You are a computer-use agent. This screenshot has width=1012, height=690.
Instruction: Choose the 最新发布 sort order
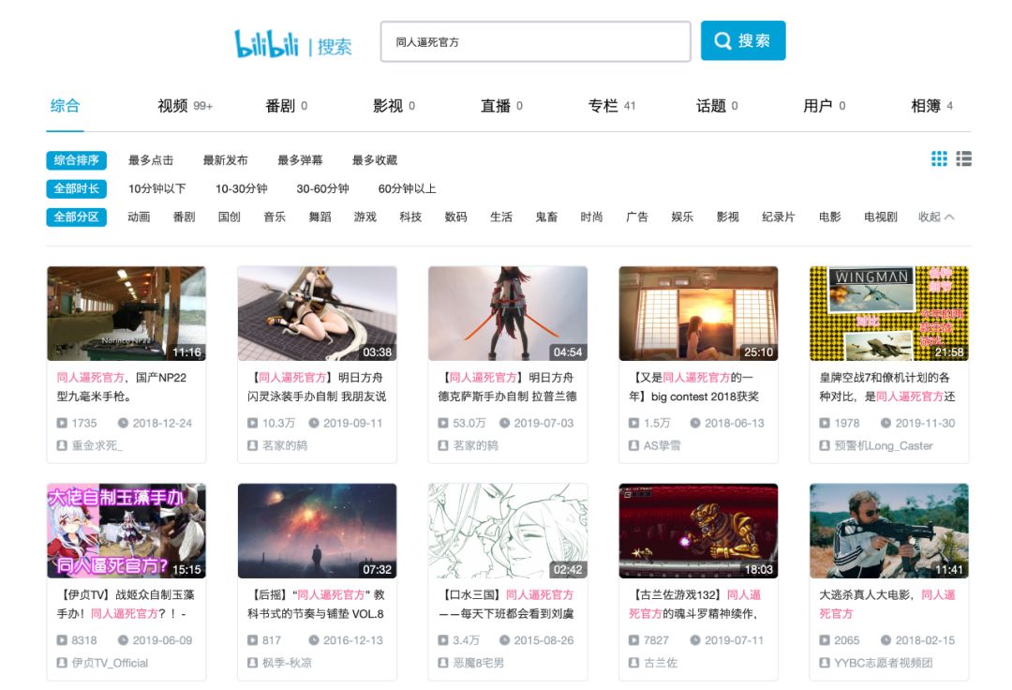coord(225,160)
